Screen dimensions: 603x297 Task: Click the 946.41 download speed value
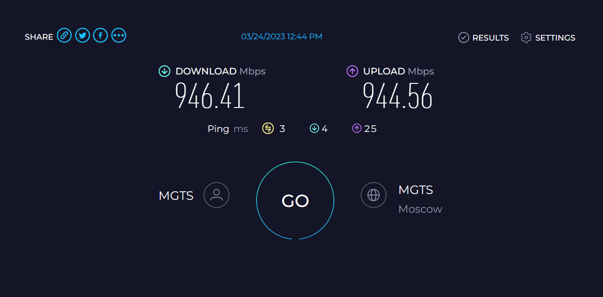tap(210, 96)
